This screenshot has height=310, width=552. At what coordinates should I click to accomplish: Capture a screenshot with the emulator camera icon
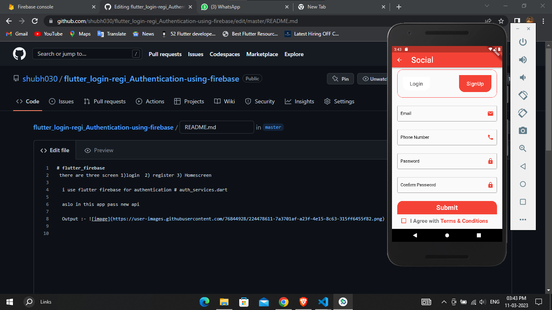point(523,130)
